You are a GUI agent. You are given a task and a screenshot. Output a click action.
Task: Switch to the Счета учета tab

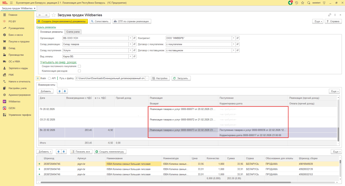click(73, 32)
